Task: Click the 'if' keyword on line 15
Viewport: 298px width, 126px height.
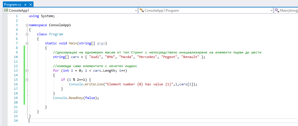Action: [x=63, y=80]
